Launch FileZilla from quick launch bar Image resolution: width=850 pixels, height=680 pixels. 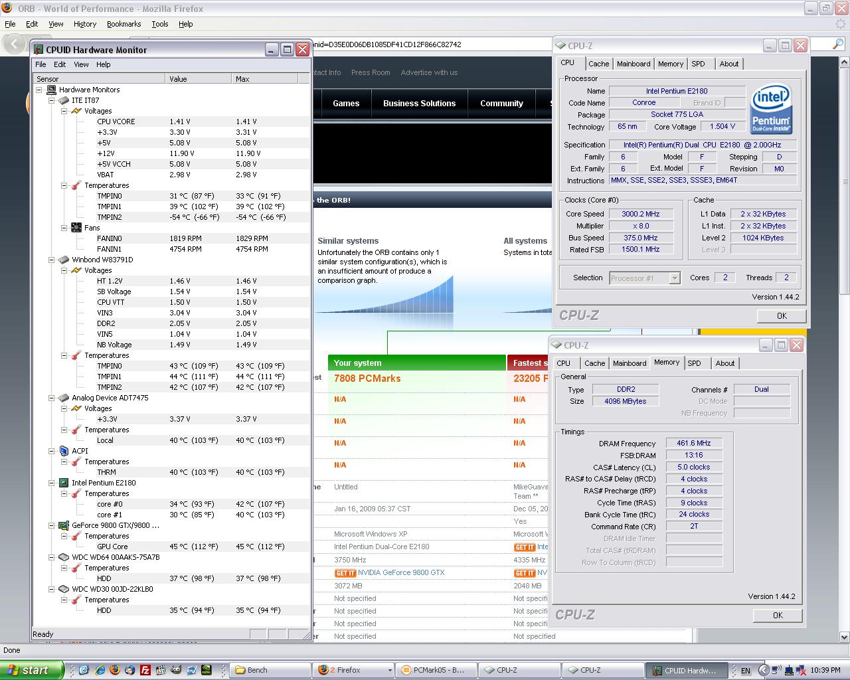[x=145, y=670]
